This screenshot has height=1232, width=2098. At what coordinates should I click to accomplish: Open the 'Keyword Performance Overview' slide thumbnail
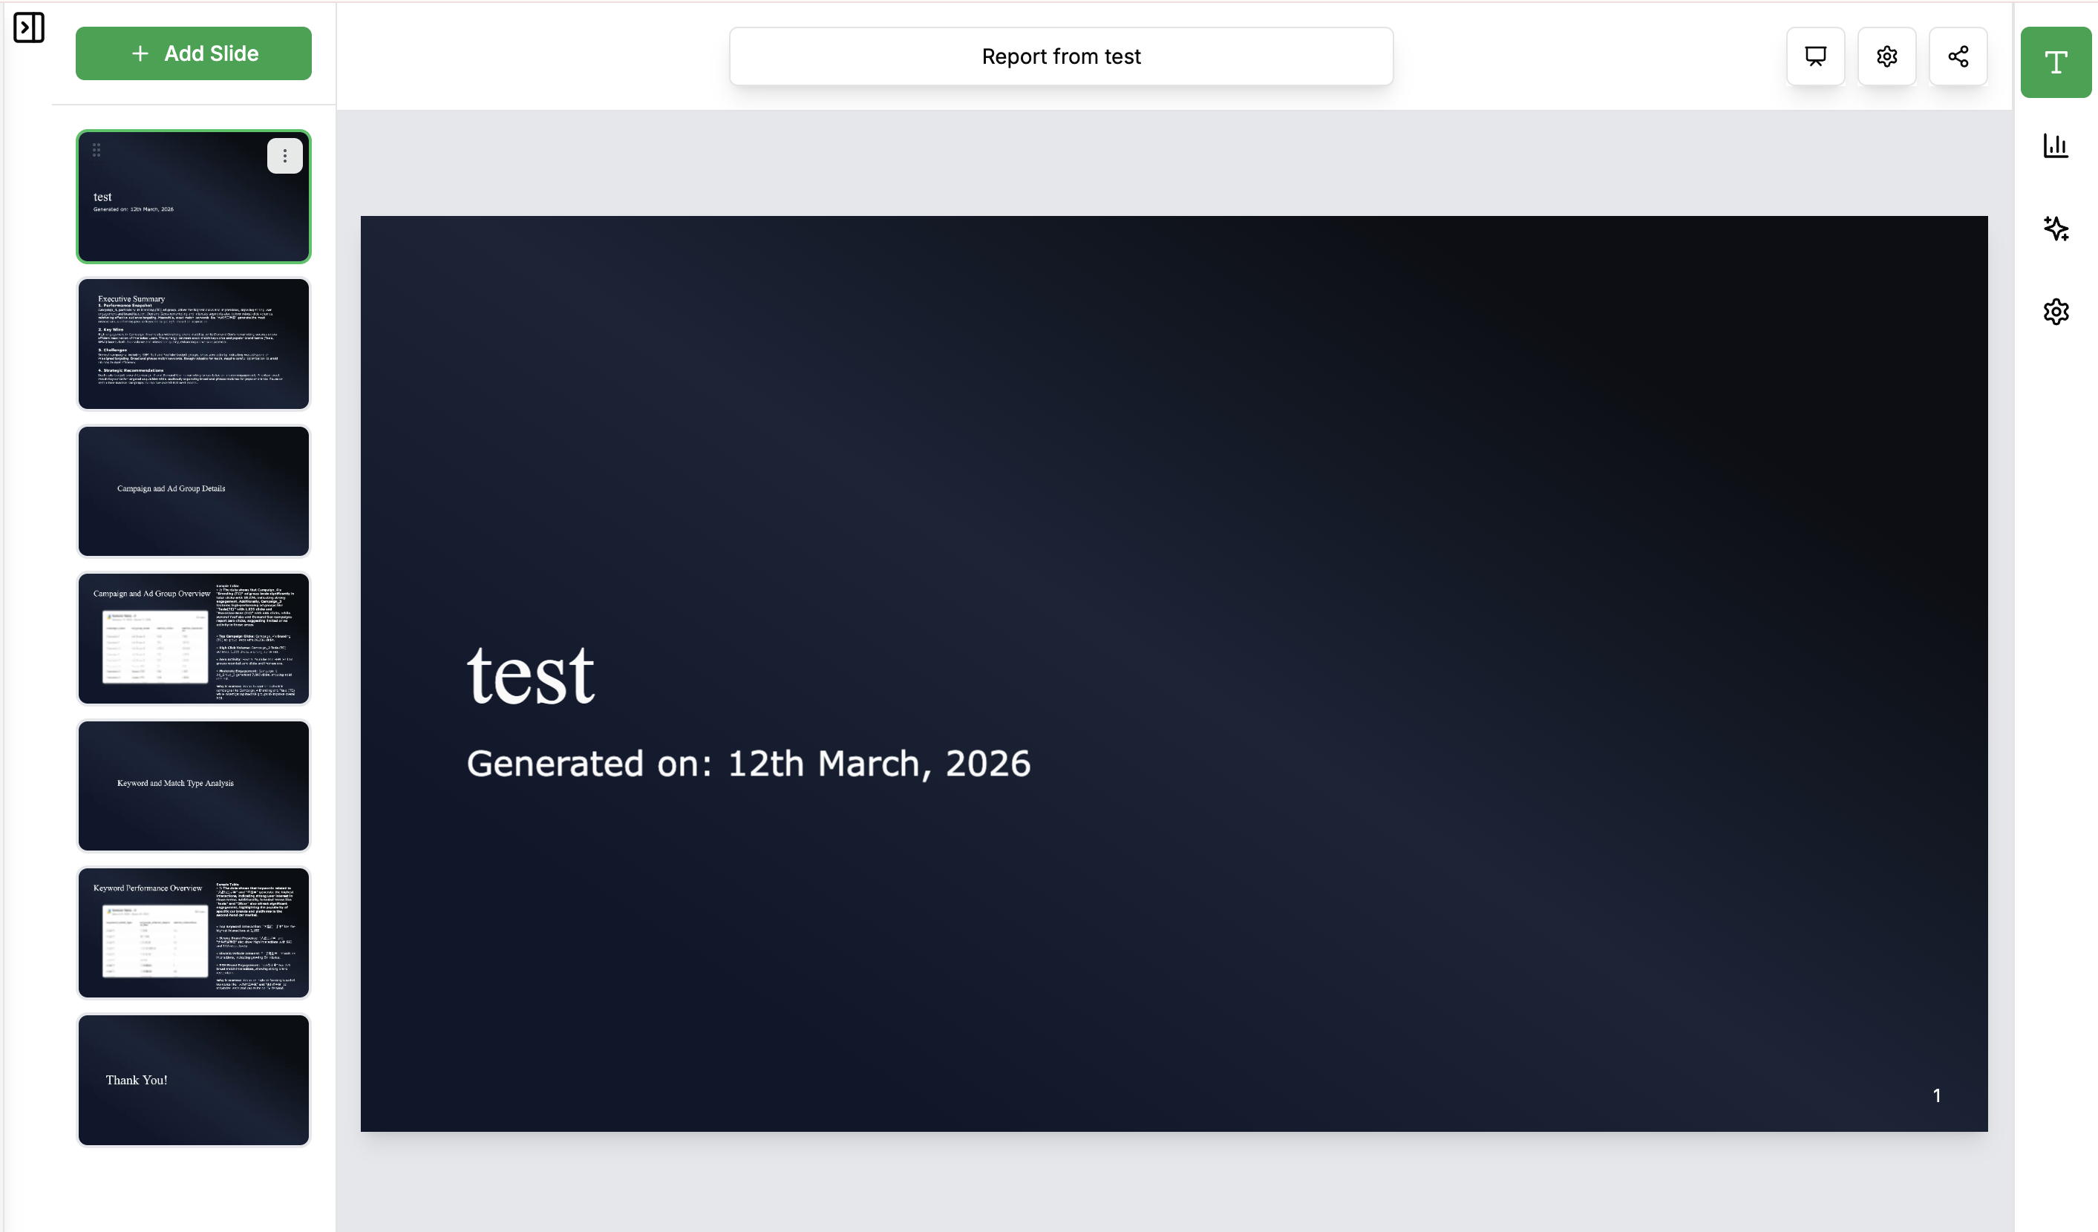(x=193, y=932)
